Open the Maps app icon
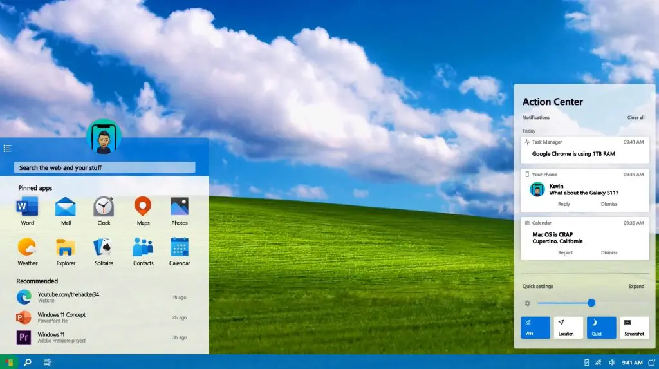 point(143,207)
